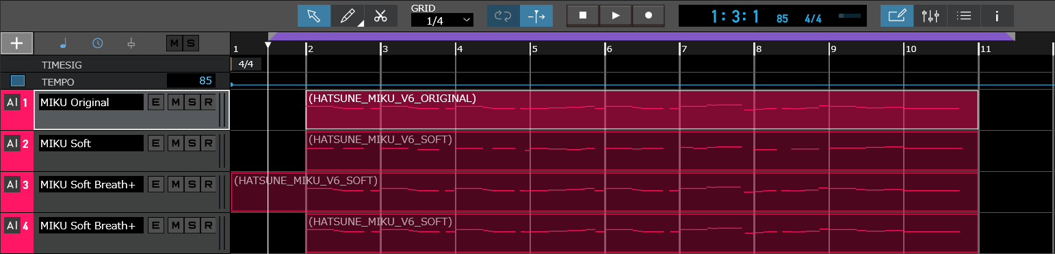Click the AI badge on track 1

pos(12,103)
